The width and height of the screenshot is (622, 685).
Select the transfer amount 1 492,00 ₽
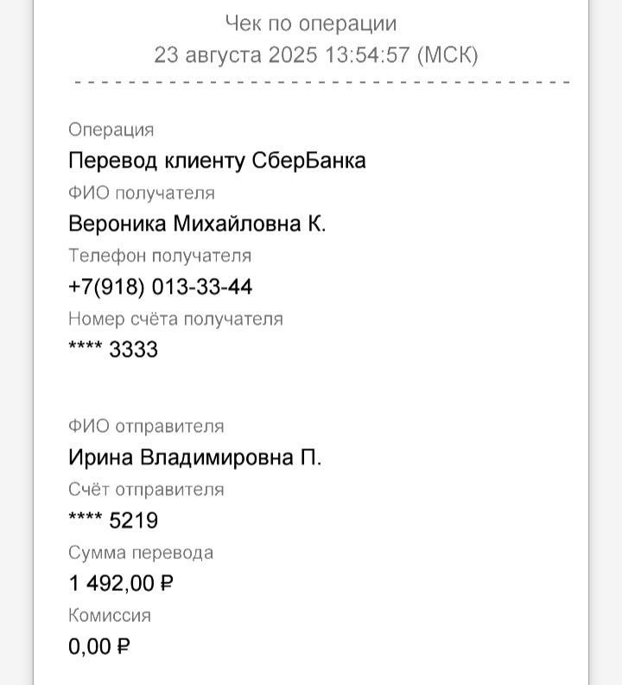click(121, 583)
